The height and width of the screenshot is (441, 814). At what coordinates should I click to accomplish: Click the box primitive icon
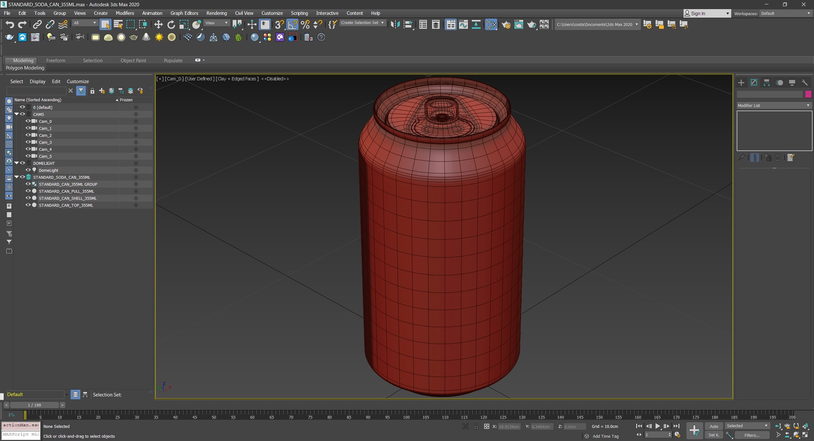pos(95,37)
